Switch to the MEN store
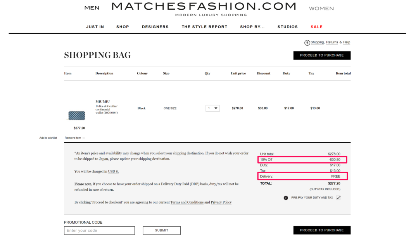 pyautogui.click(x=92, y=8)
